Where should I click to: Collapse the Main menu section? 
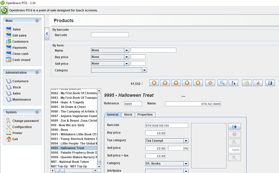click(37, 21)
